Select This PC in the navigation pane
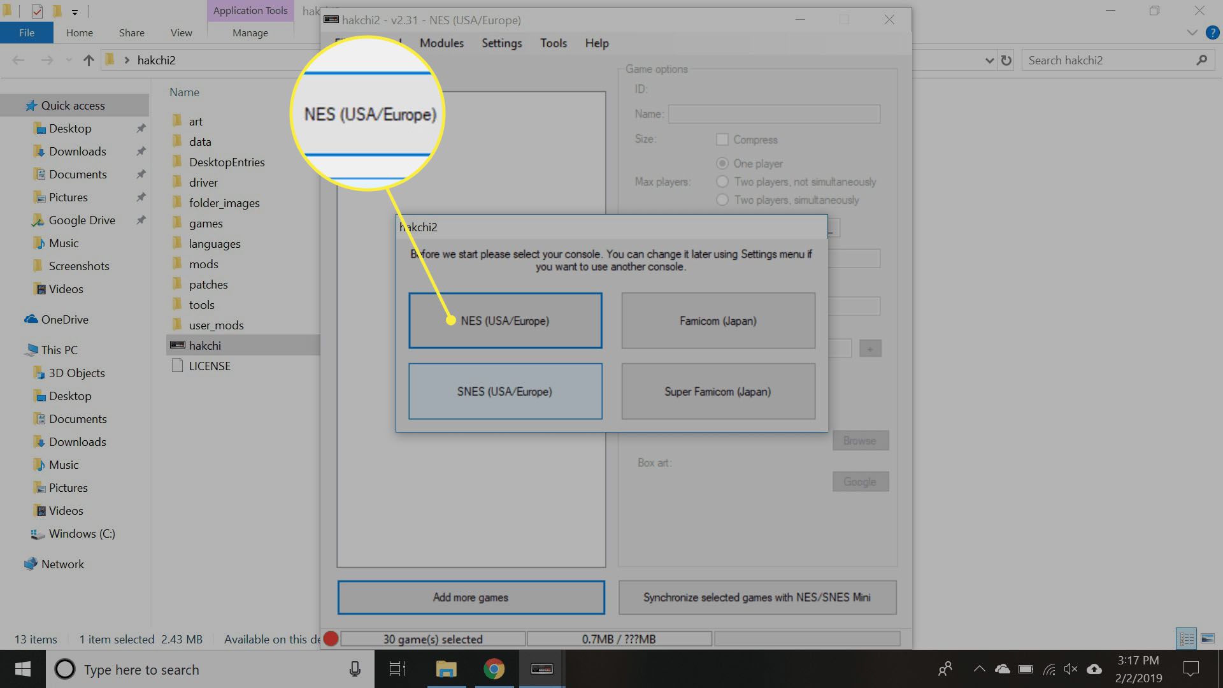Image resolution: width=1223 pixels, height=688 pixels. (x=59, y=350)
